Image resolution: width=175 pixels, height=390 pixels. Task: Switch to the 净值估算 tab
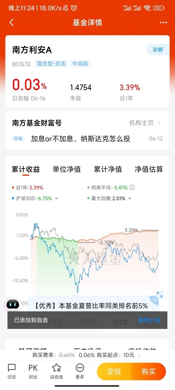[x=149, y=169]
